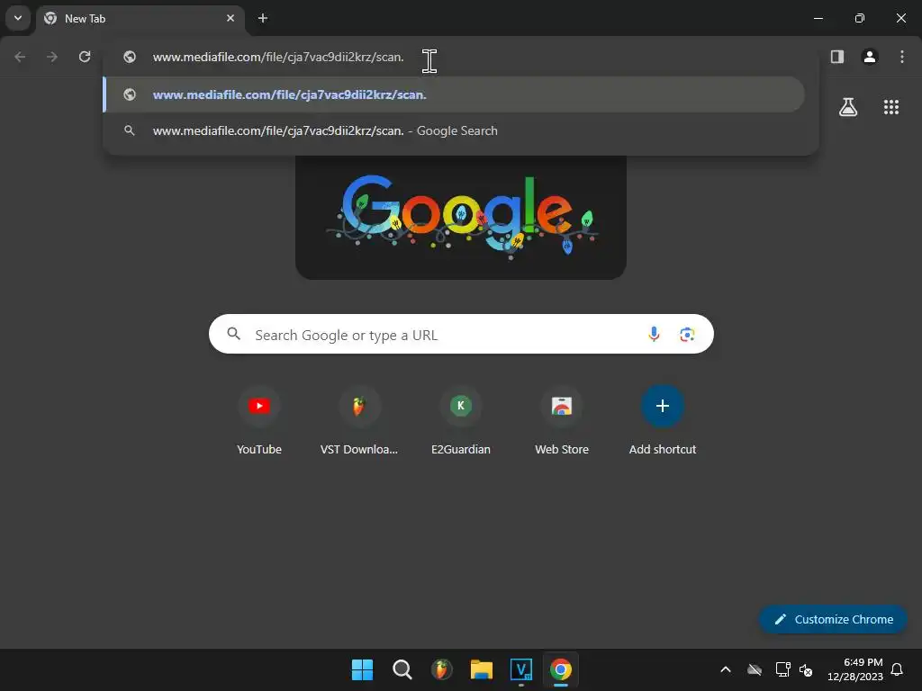Viewport: 922px width, 691px height.
Task: Toggle the Chrome side panel
Action: click(837, 57)
